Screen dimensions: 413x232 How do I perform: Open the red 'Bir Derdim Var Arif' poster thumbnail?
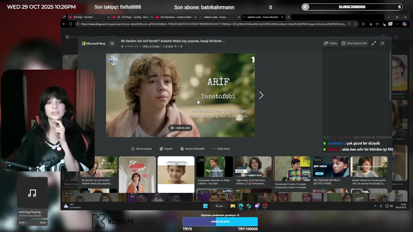[x=137, y=175]
